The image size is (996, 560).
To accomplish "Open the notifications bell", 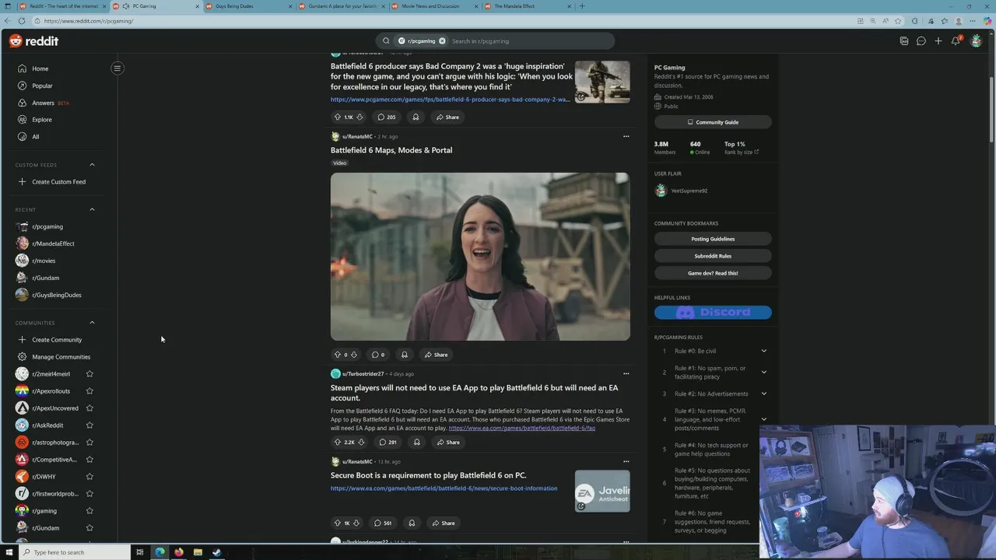I will pyautogui.click(x=956, y=40).
